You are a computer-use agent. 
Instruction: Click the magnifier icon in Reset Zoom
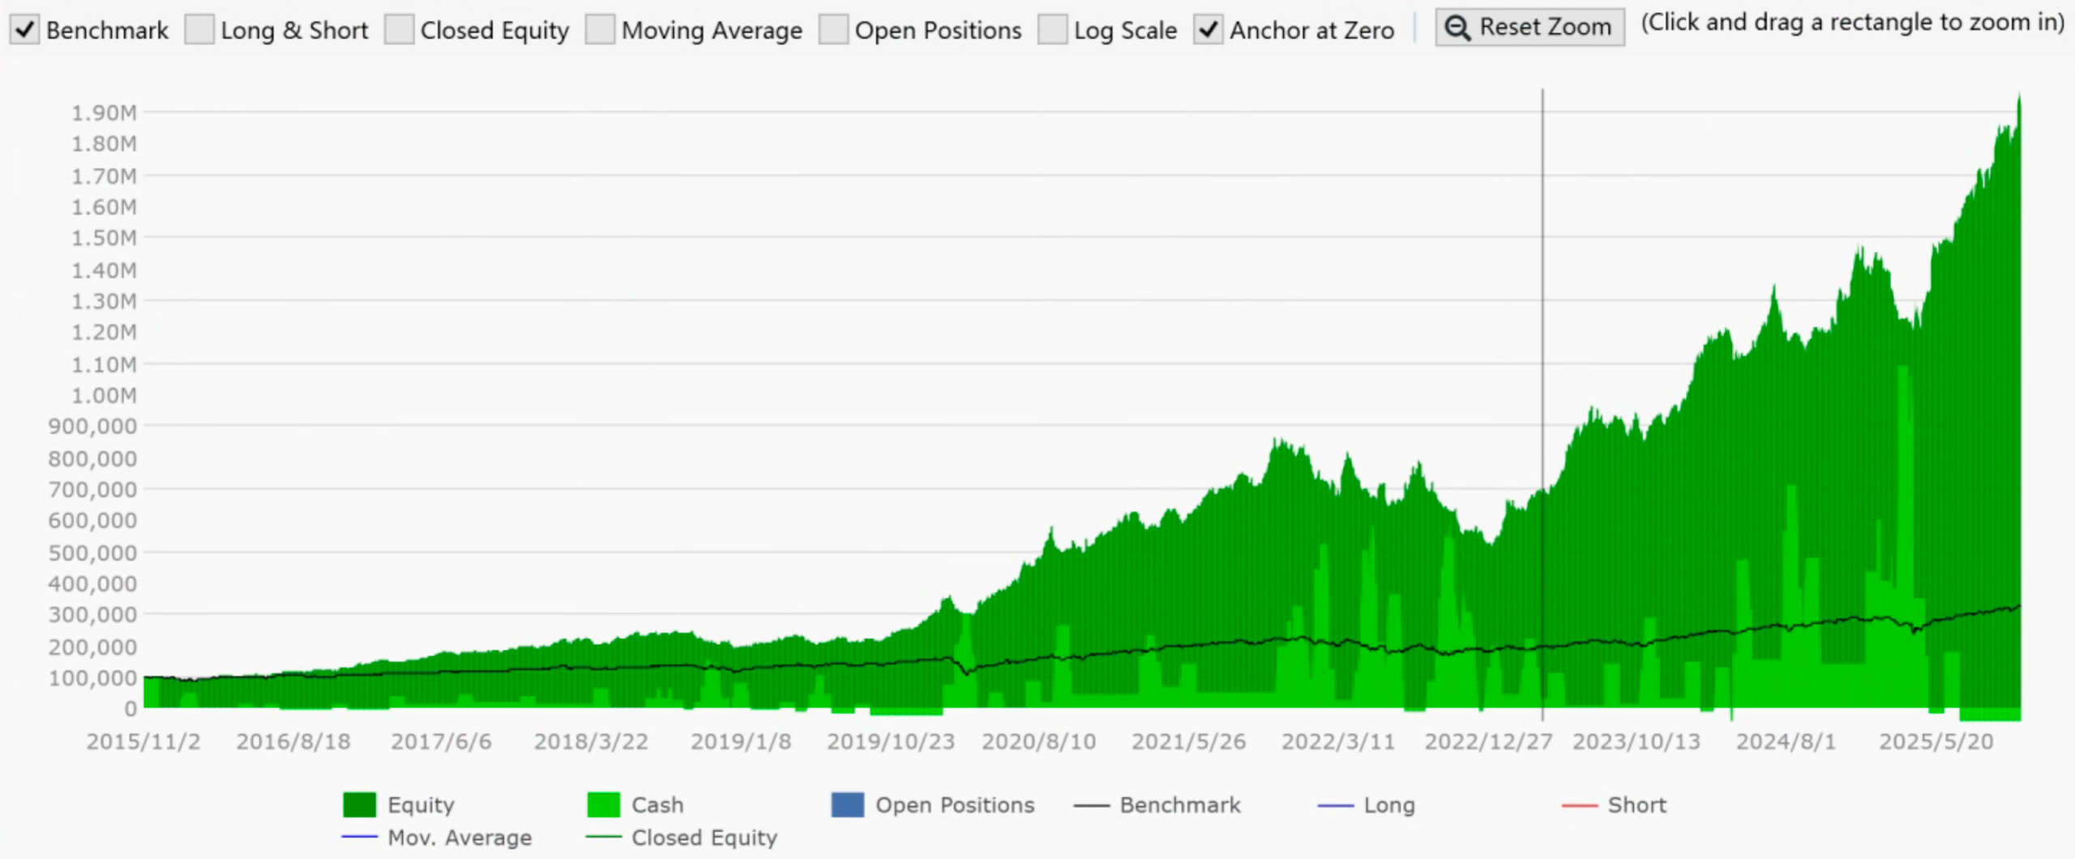point(1457,28)
